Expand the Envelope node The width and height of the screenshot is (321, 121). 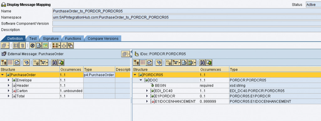(x=8, y=80)
